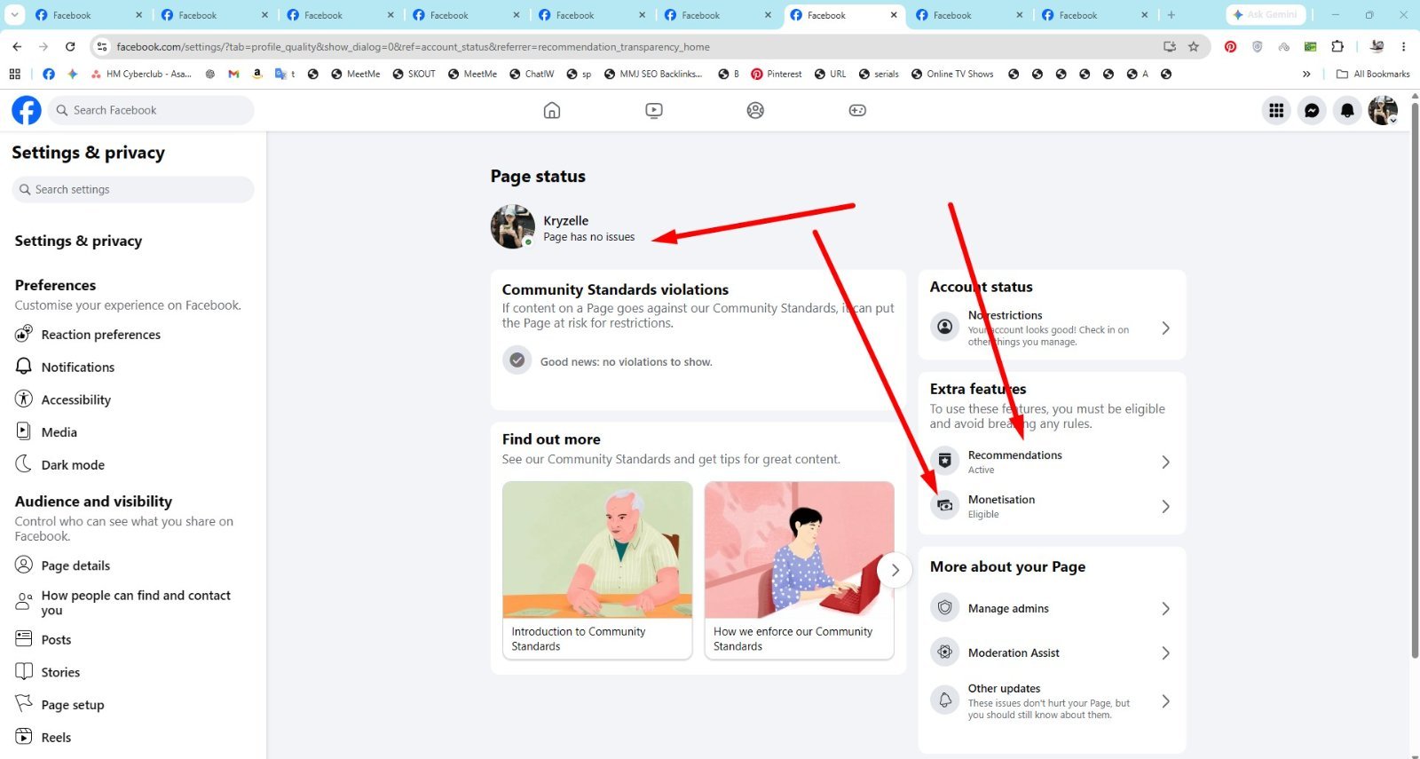The height and width of the screenshot is (759, 1420).
Task: Click the browser address bar URL
Action: click(x=413, y=46)
